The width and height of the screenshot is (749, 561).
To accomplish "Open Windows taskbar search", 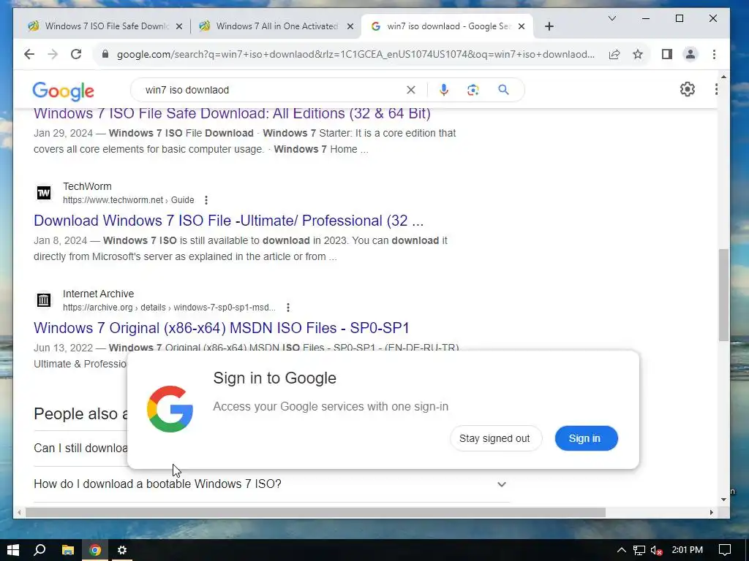I will [x=39, y=550].
